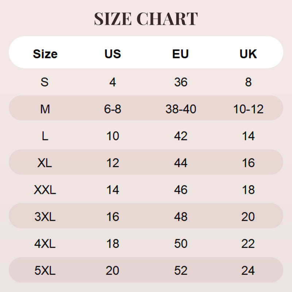Click US value 6-8 in M row

click(x=112, y=109)
